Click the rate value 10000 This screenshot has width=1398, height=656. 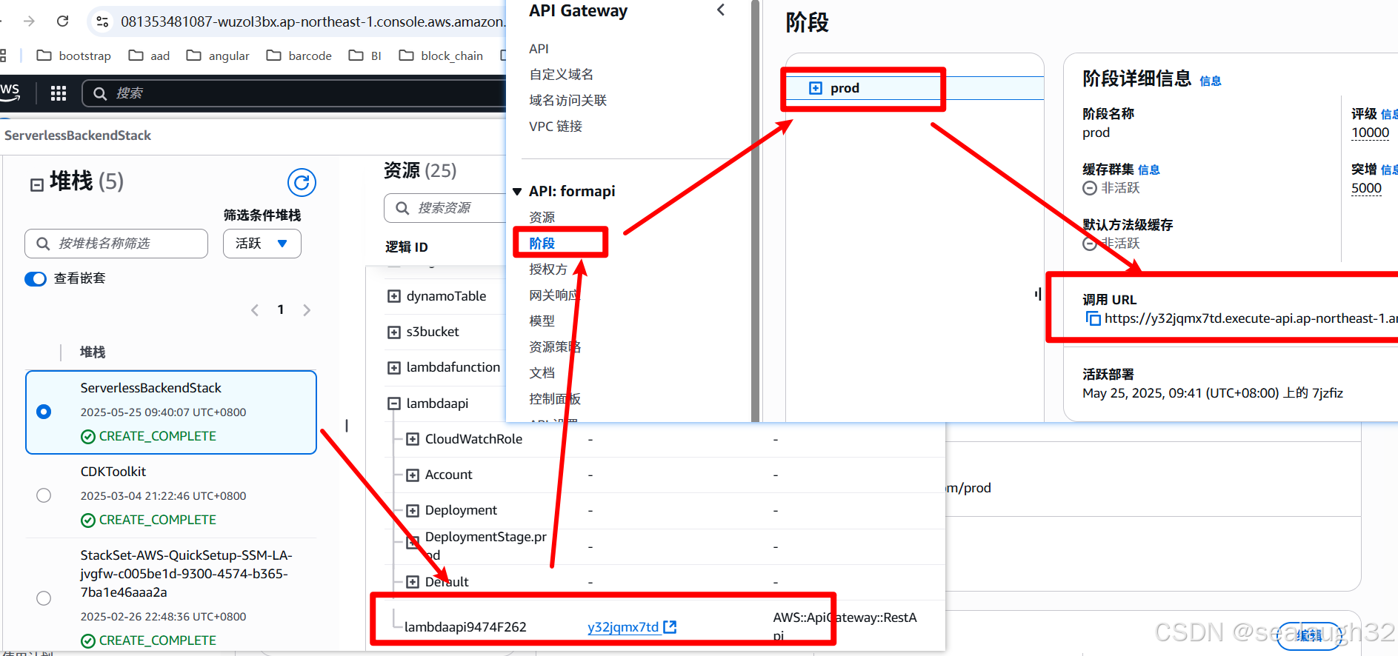pyautogui.click(x=1370, y=133)
